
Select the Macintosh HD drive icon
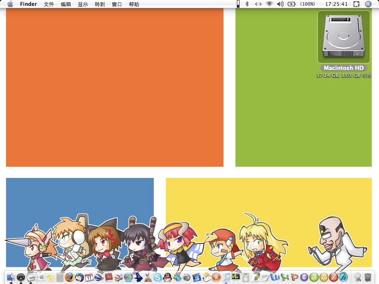point(343,37)
